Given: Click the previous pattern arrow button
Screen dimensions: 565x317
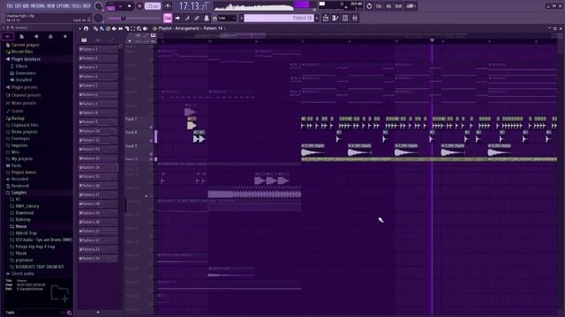Looking at the screenshot, I should [x=241, y=18].
